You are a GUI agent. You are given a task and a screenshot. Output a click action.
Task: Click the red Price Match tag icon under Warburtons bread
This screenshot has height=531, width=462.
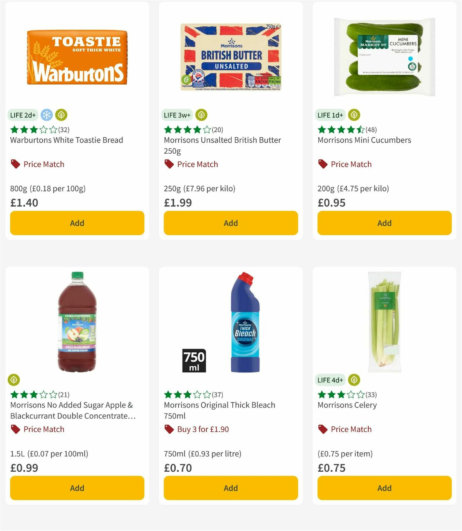15,164
